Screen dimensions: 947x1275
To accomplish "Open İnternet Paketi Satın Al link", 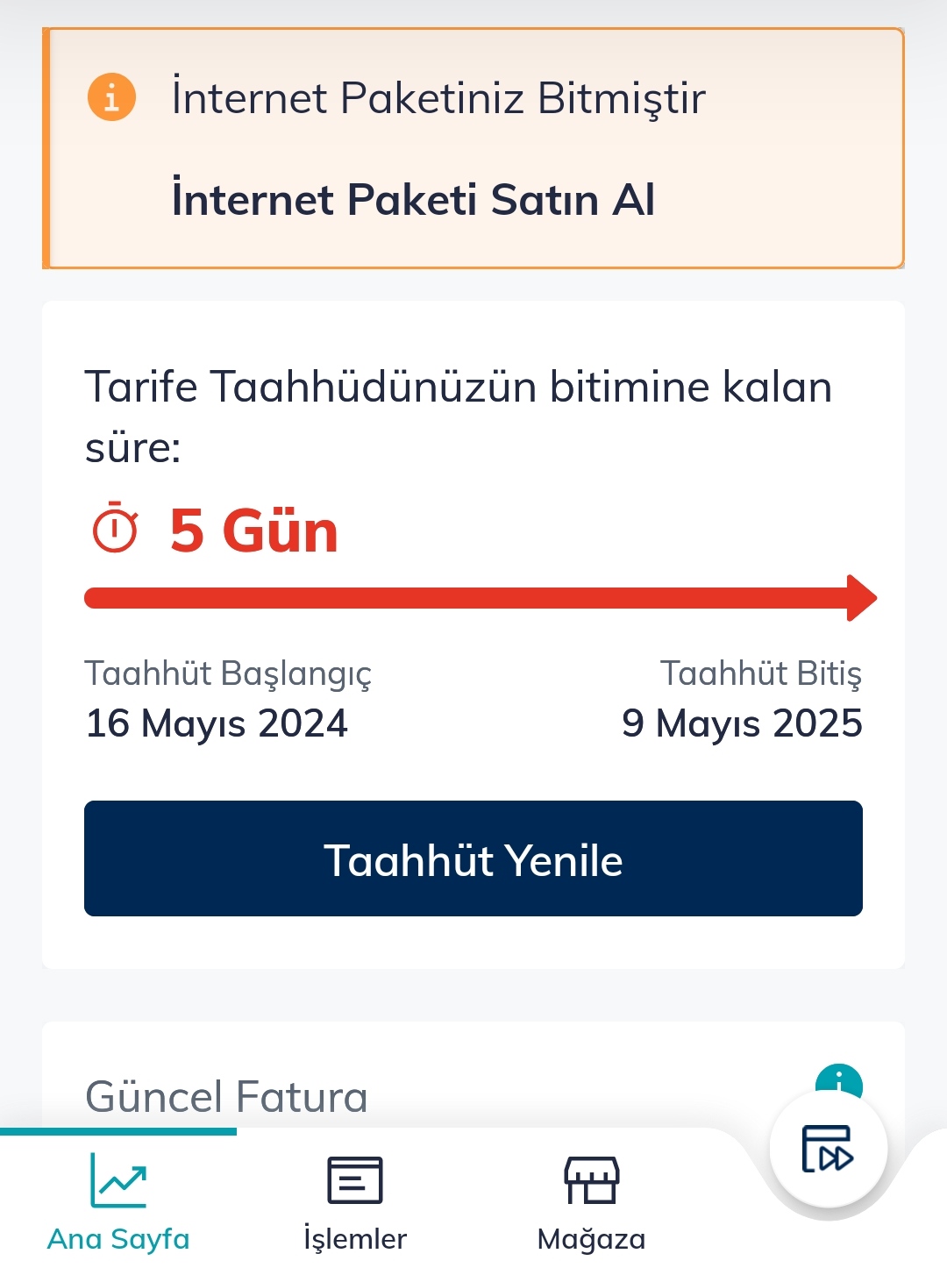I will [413, 200].
